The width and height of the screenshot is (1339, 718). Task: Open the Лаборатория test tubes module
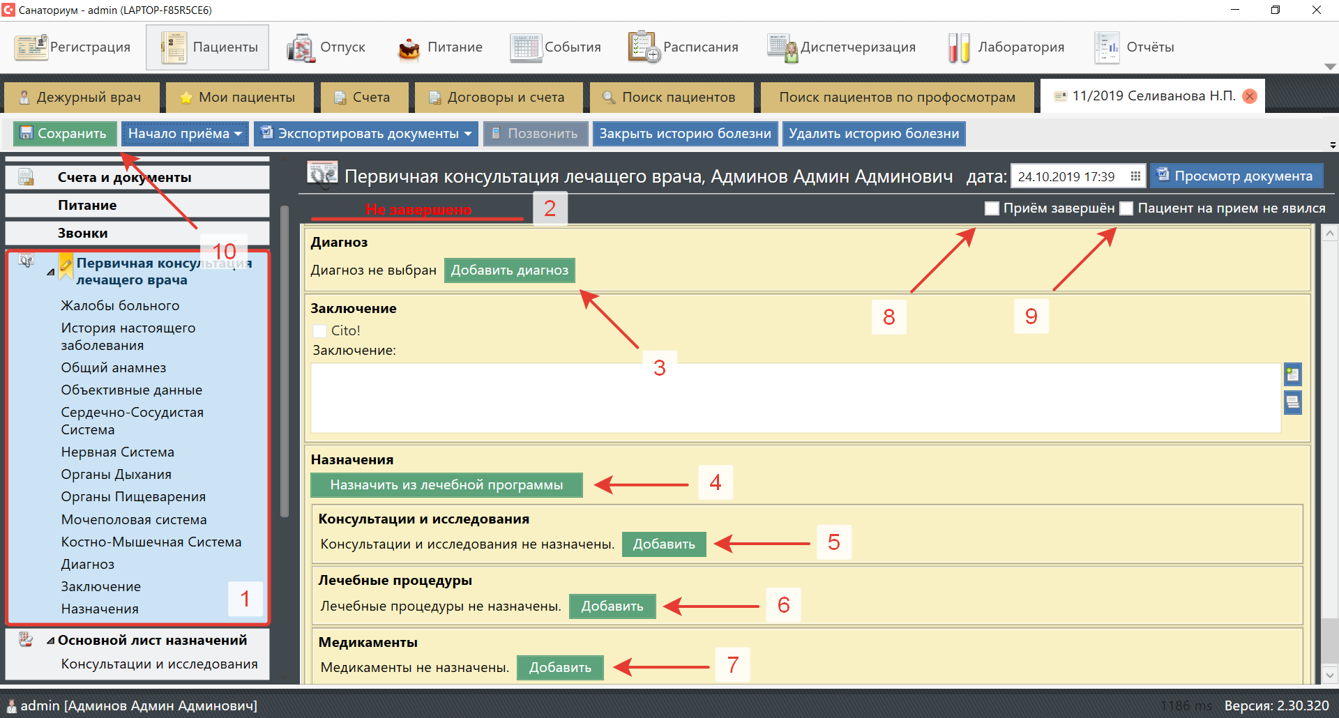coord(959,47)
